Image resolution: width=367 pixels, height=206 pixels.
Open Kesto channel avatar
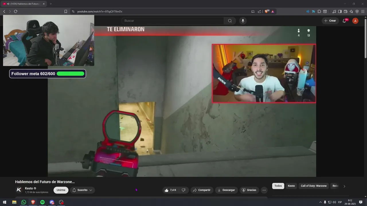19,190
